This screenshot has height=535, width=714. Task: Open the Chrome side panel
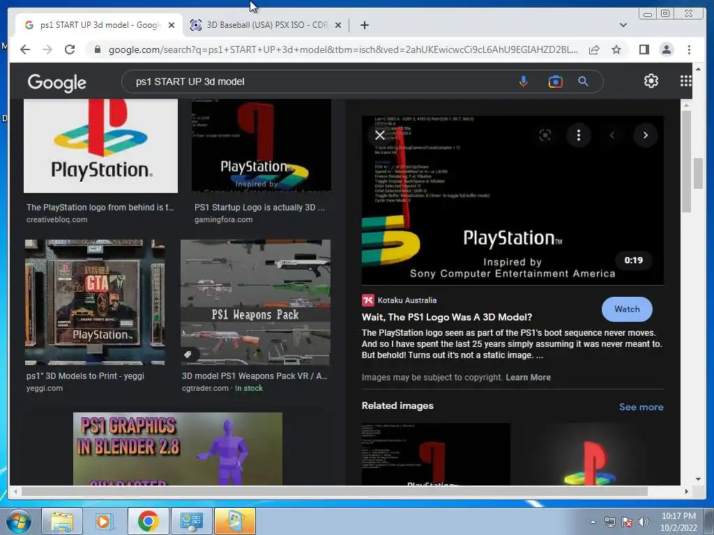(644, 49)
